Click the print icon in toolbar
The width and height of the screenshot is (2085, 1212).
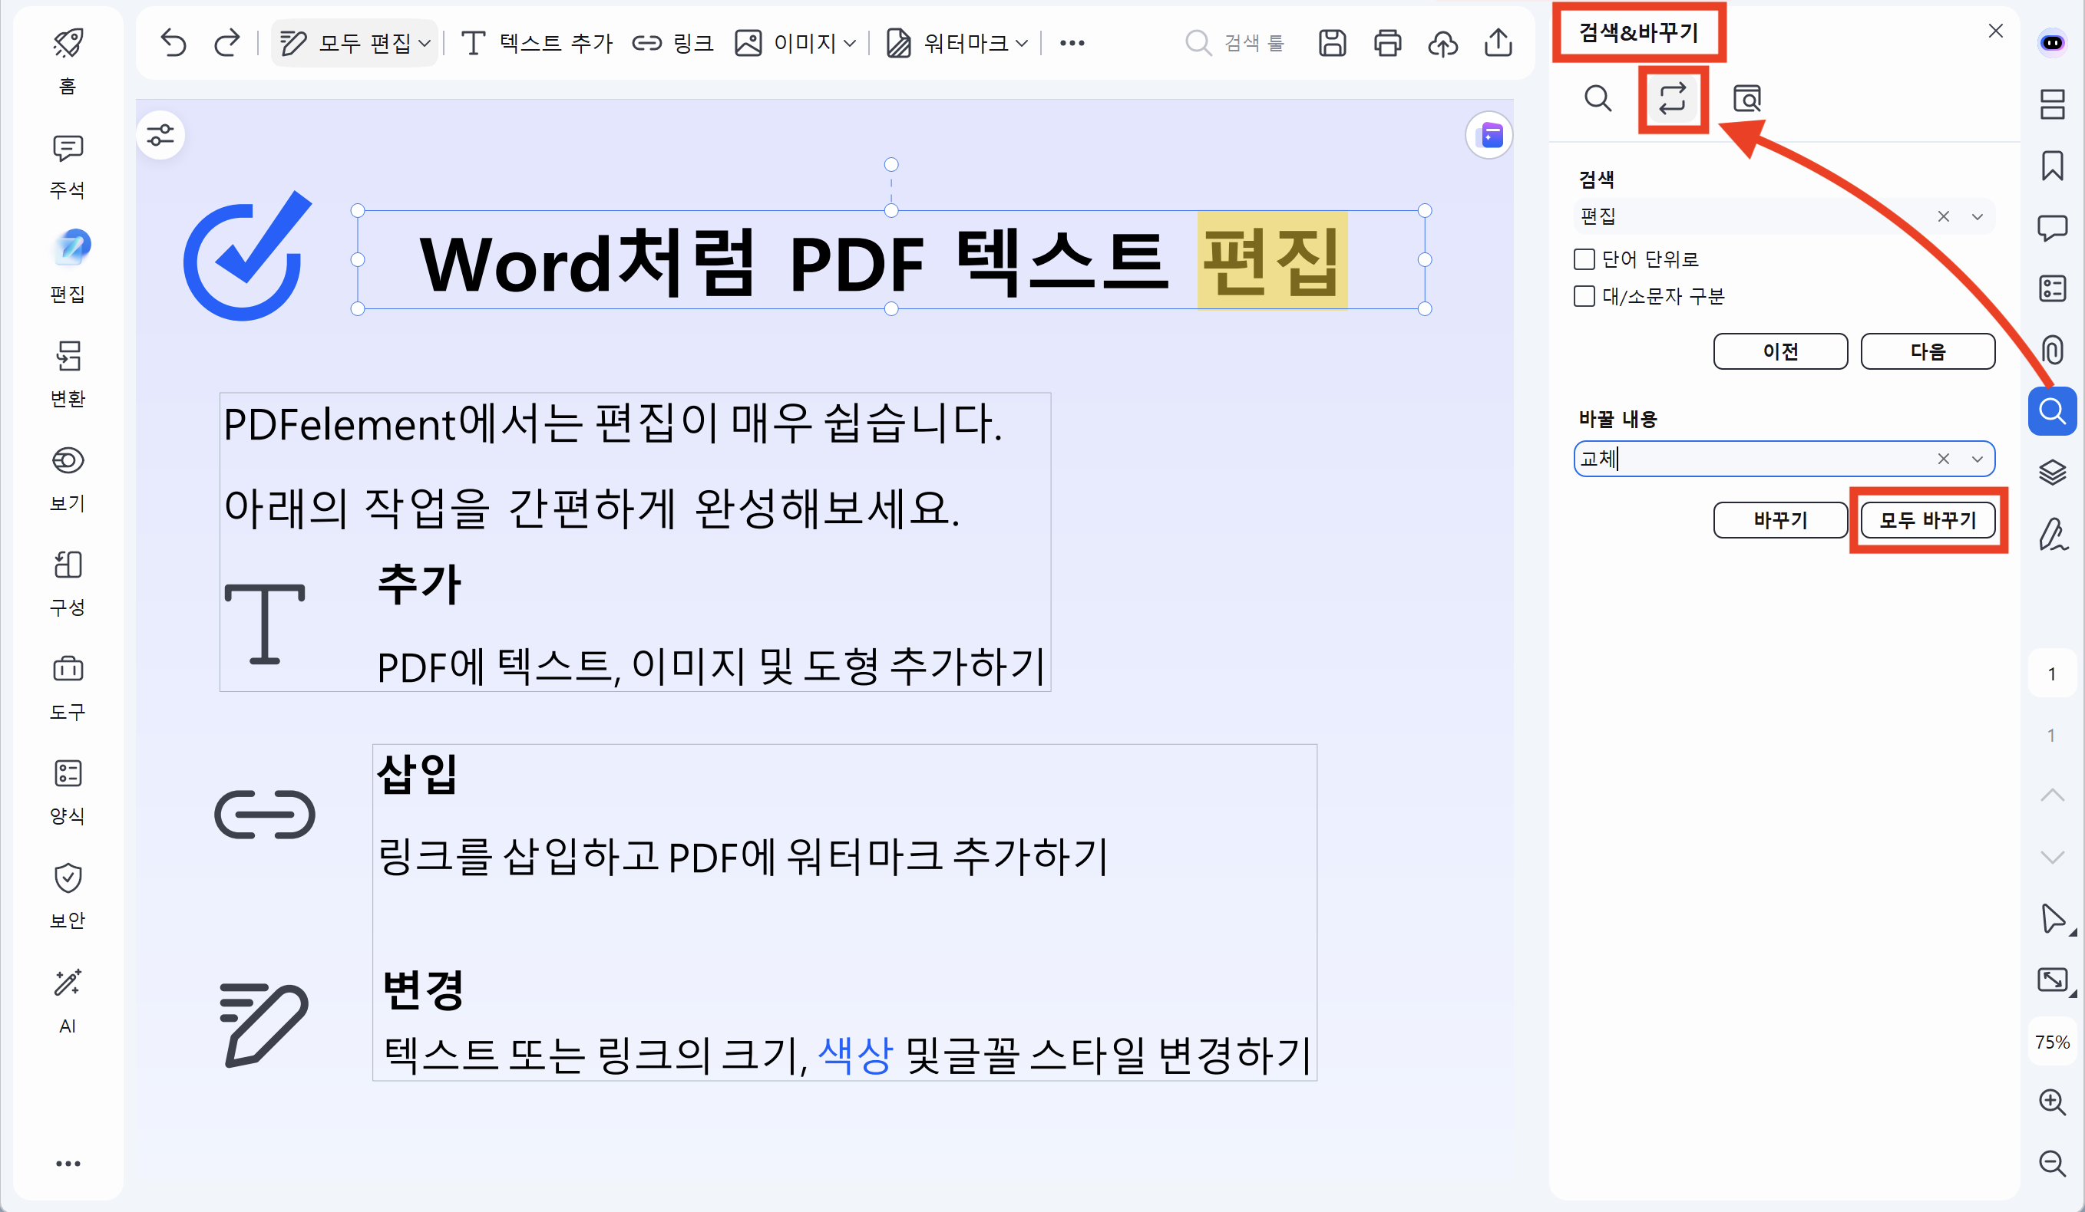pyautogui.click(x=1387, y=43)
